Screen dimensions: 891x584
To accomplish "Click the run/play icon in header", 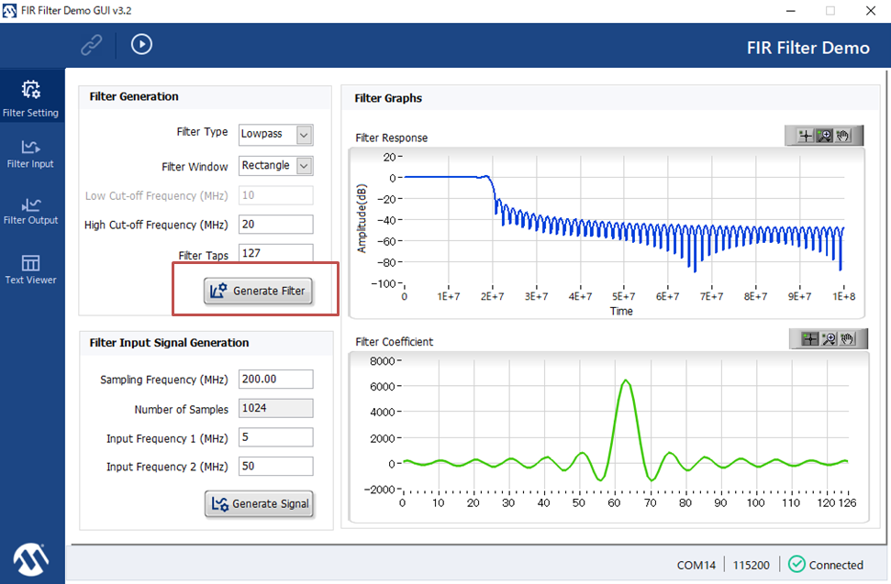I will (141, 44).
